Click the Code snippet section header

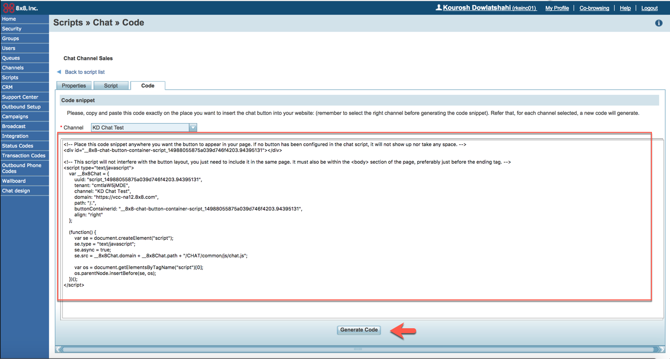pyautogui.click(x=360, y=100)
